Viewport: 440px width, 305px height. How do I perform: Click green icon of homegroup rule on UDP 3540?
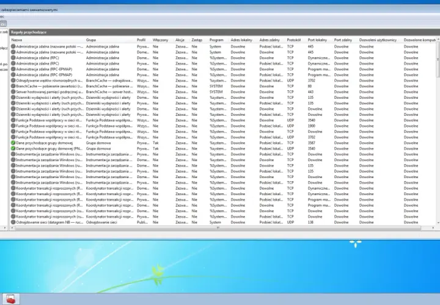(x=13, y=148)
